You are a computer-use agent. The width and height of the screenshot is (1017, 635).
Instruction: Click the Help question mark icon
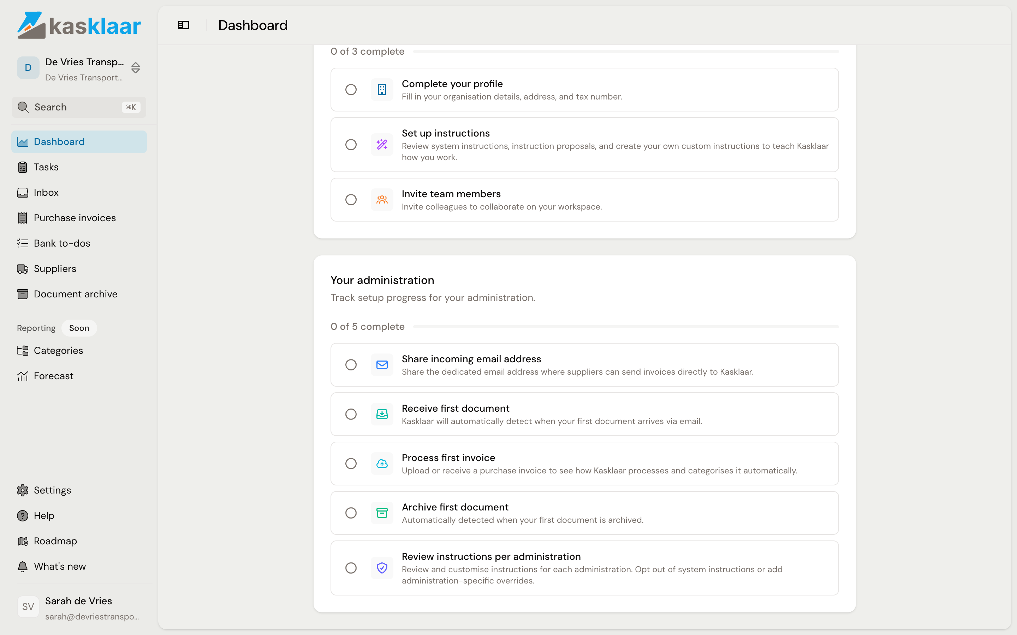pos(23,516)
